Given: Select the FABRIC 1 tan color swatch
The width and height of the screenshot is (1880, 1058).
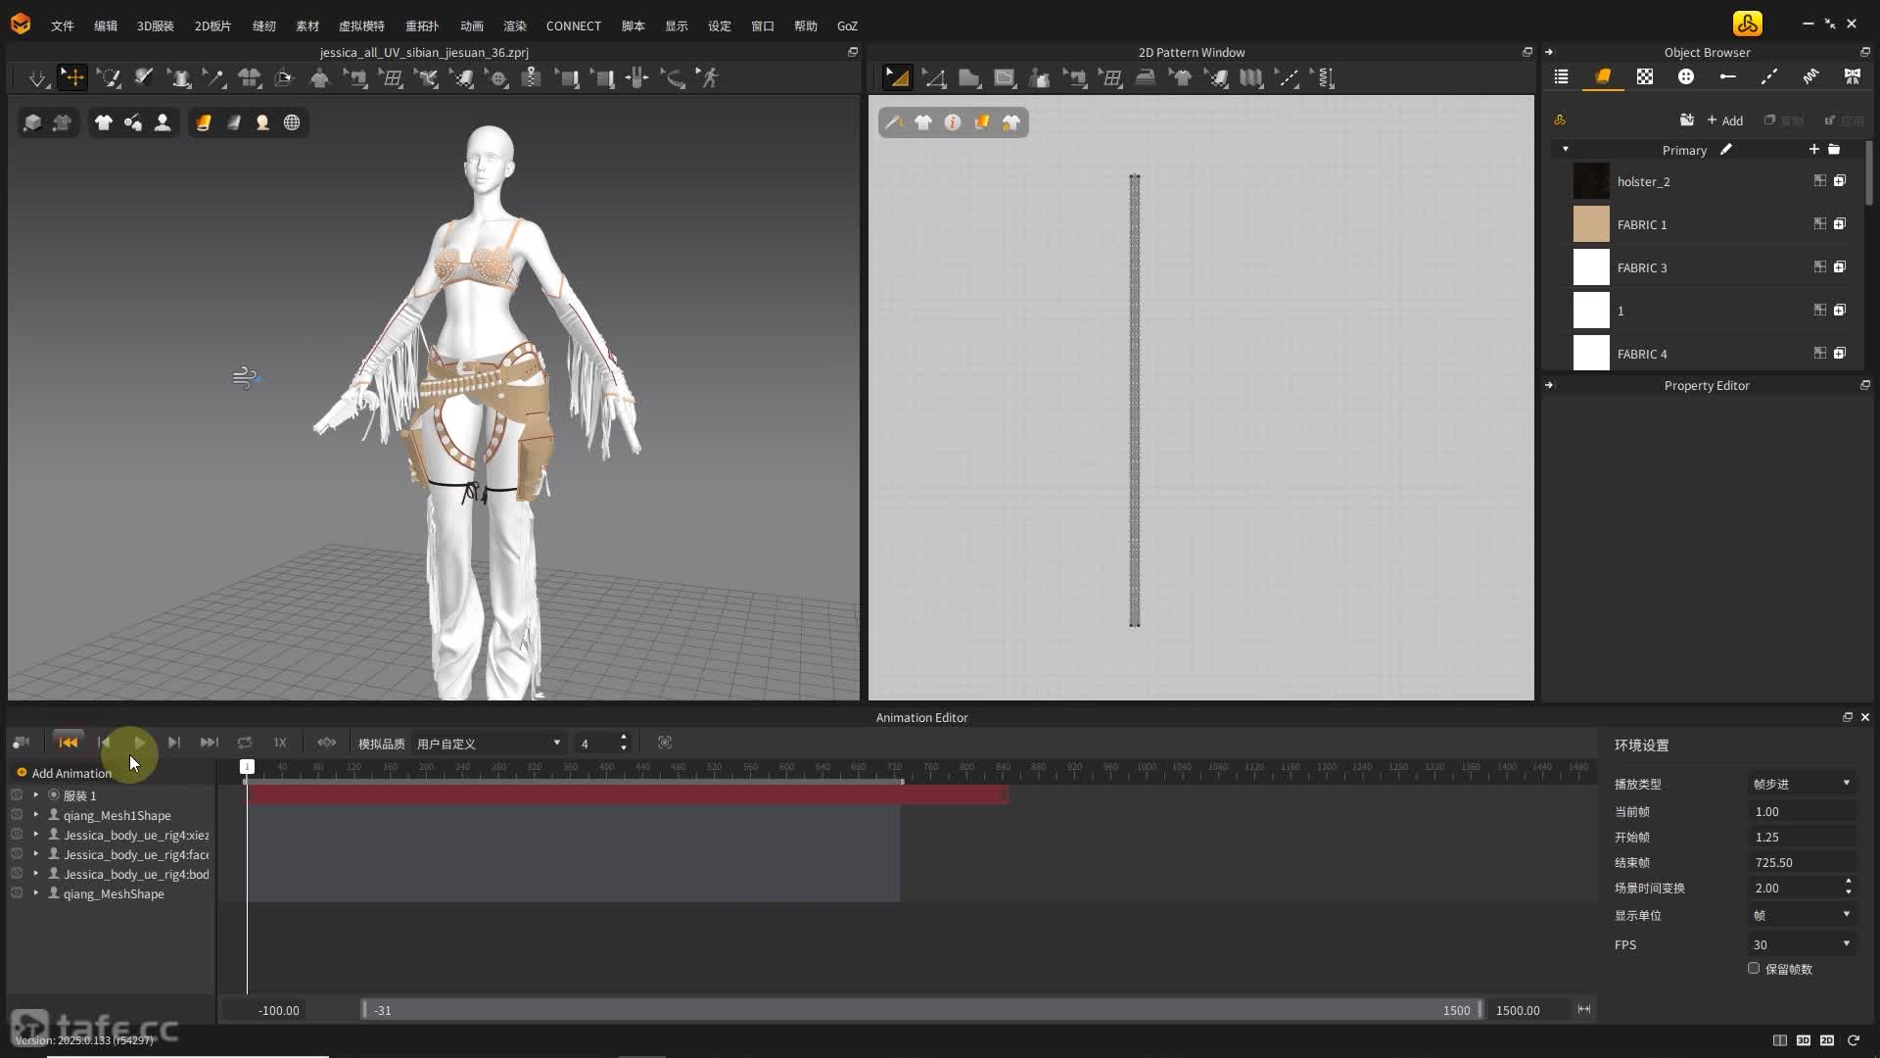Looking at the screenshot, I should pyautogui.click(x=1591, y=224).
